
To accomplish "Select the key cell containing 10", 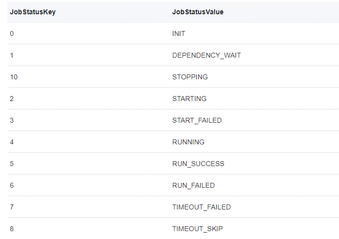I will pyautogui.click(x=14, y=77).
